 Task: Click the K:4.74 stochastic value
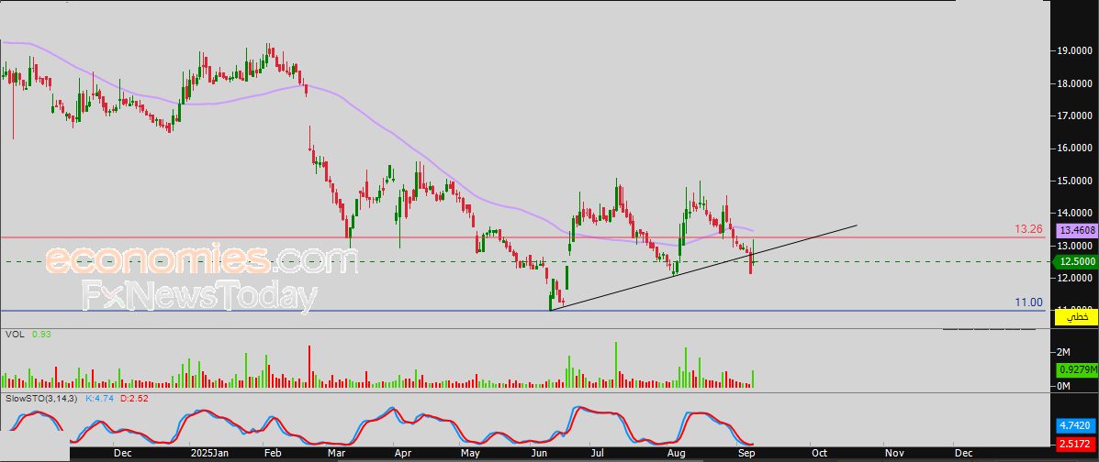click(99, 399)
